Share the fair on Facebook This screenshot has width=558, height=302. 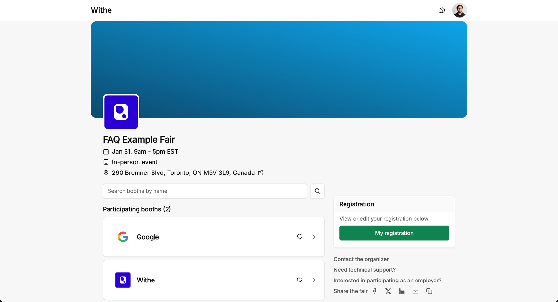click(375, 291)
